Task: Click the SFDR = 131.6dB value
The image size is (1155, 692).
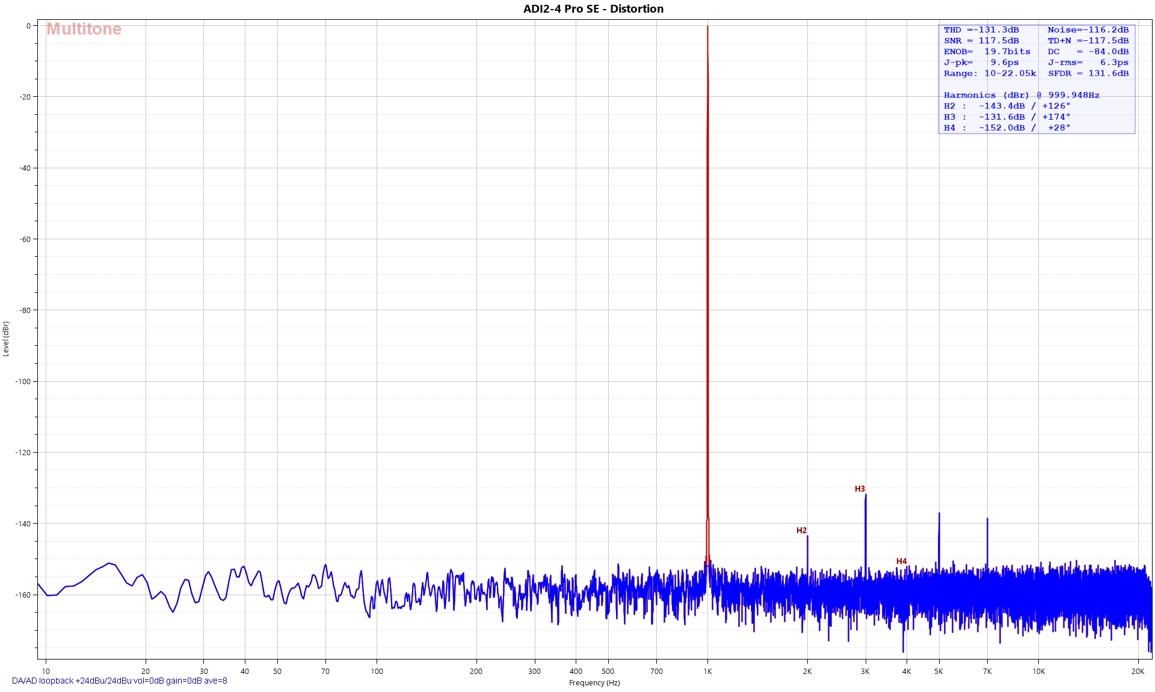Action: tap(1088, 73)
